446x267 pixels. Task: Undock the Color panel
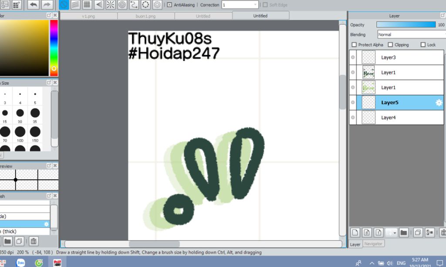click(49, 15)
